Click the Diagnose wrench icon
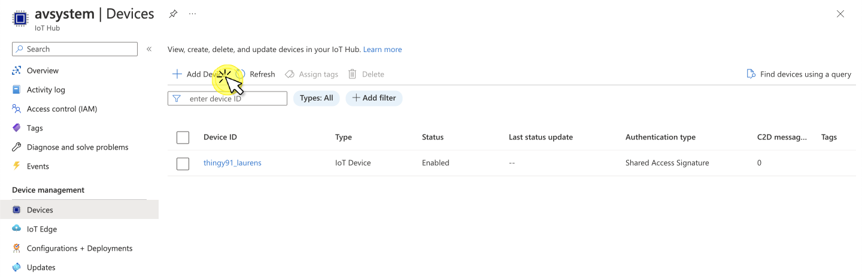Image resolution: width=862 pixels, height=277 pixels. [x=17, y=147]
